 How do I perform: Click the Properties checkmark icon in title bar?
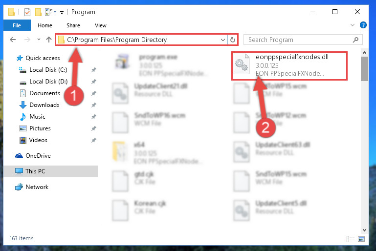tap(27, 12)
